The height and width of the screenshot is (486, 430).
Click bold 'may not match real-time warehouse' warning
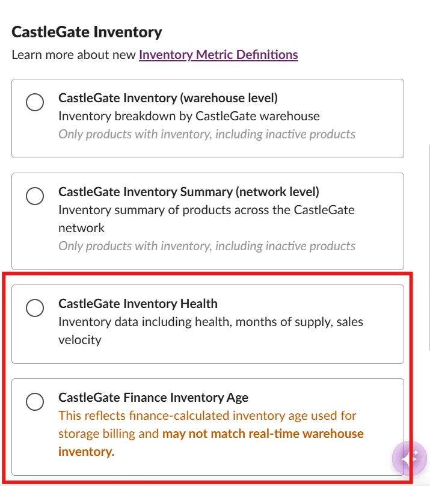click(263, 434)
